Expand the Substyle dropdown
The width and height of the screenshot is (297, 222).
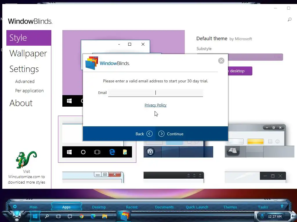[255, 57]
